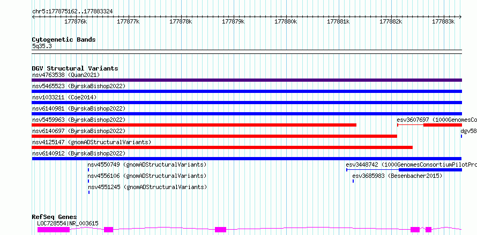Click the esv3448742 blue variant block

[430, 170]
